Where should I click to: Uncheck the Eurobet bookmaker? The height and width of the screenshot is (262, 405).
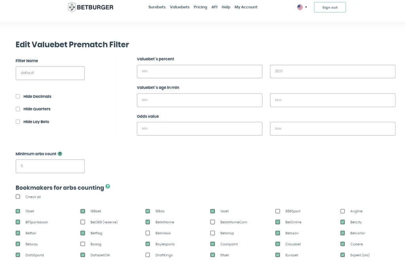[278, 255]
